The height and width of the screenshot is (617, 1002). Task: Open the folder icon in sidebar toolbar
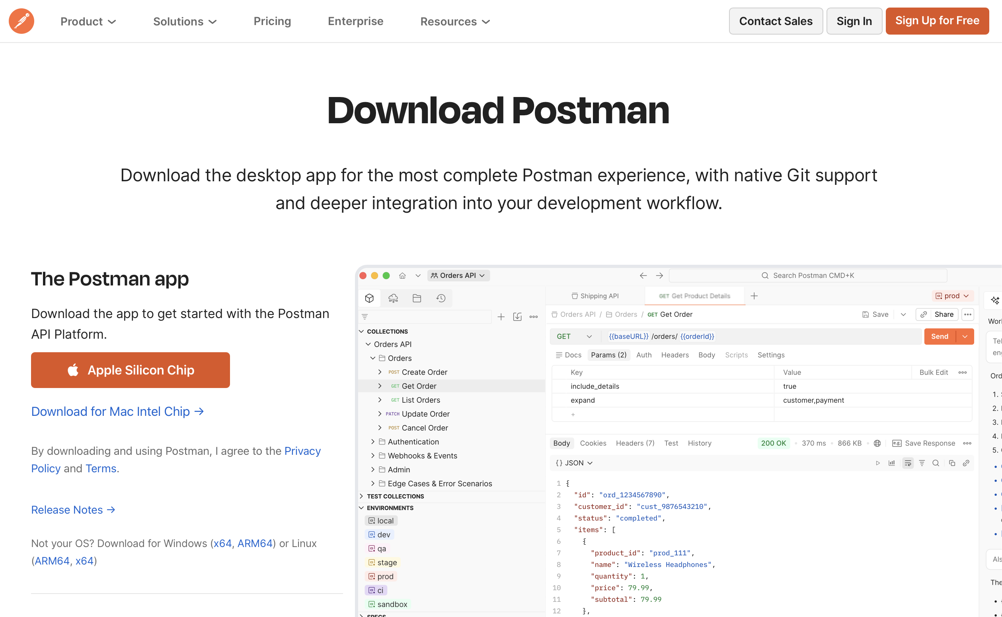point(417,298)
